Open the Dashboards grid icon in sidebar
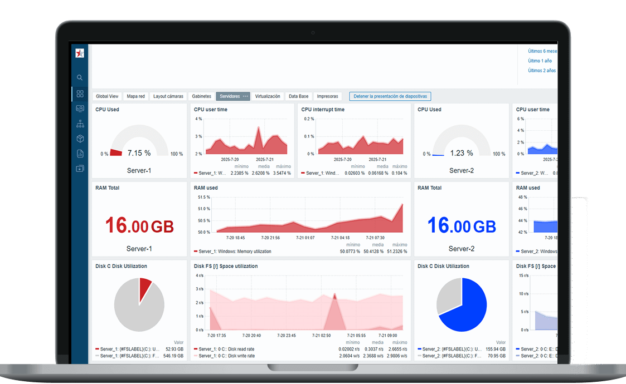 pyautogui.click(x=80, y=93)
